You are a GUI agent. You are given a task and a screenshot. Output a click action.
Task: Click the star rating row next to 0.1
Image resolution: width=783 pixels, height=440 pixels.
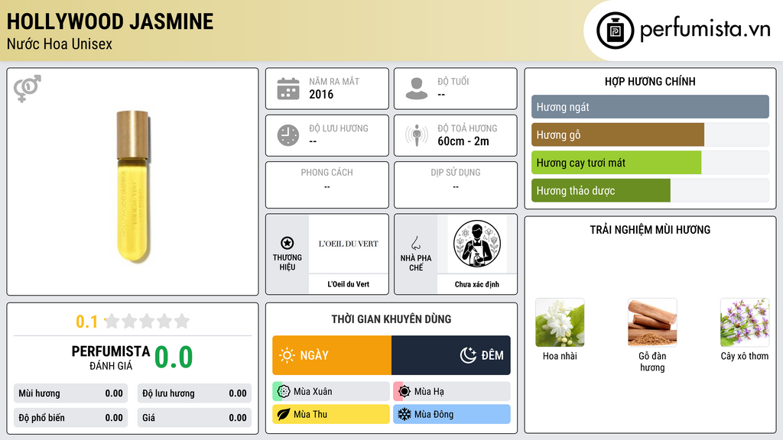(x=147, y=321)
